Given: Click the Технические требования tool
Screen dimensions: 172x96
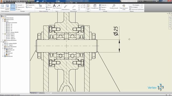Looking at the screenshot, I should [x=137, y=9].
